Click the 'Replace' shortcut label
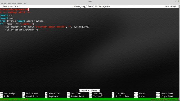180x101 pixels. click(x=53, y=97)
